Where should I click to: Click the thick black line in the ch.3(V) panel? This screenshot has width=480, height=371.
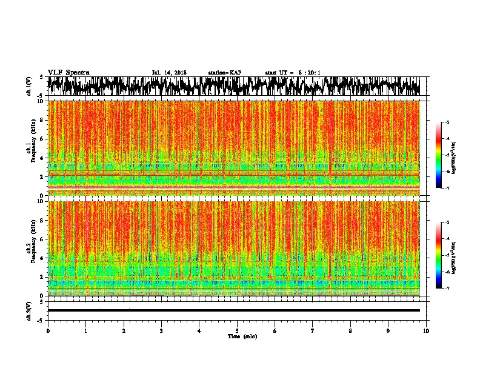[233, 310]
